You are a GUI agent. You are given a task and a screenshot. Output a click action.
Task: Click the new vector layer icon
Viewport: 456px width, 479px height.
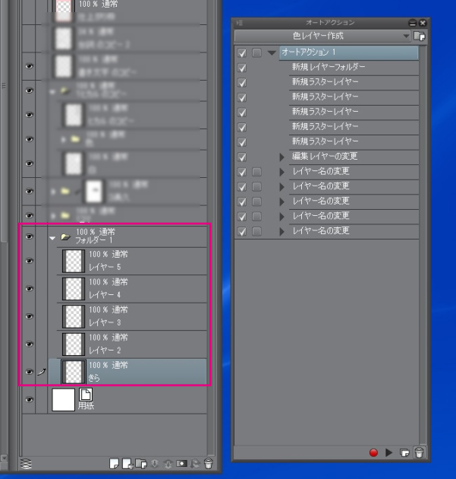(x=127, y=464)
